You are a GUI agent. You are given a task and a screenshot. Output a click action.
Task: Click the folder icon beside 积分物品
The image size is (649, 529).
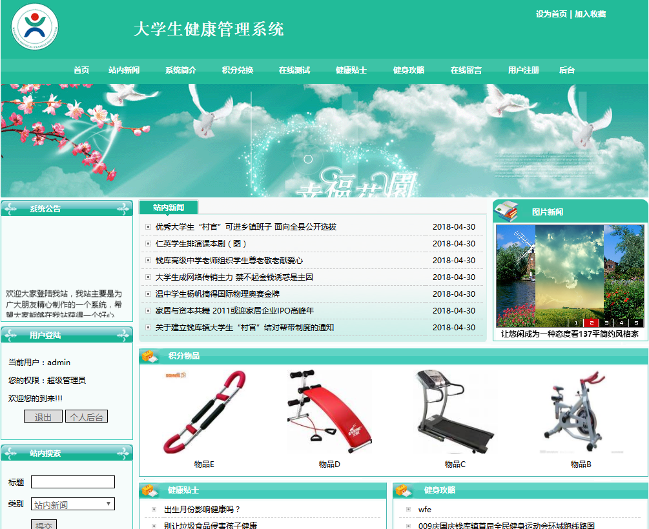150,356
